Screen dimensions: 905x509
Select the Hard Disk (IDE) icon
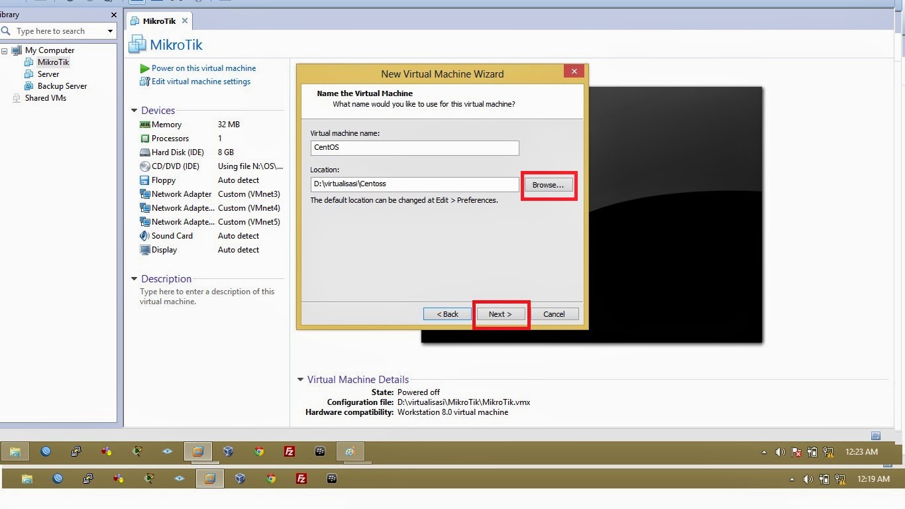point(145,152)
